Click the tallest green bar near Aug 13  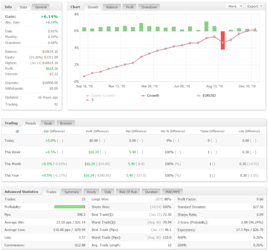click(x=206, y=26)
